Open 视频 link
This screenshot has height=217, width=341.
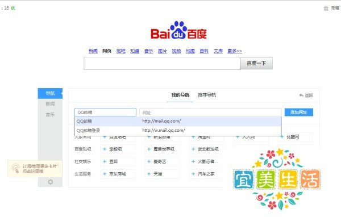(x=176, y=51)
